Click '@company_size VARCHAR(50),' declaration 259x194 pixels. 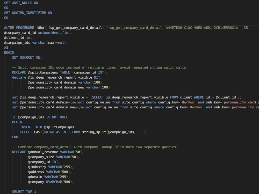[x=54, y=157]
